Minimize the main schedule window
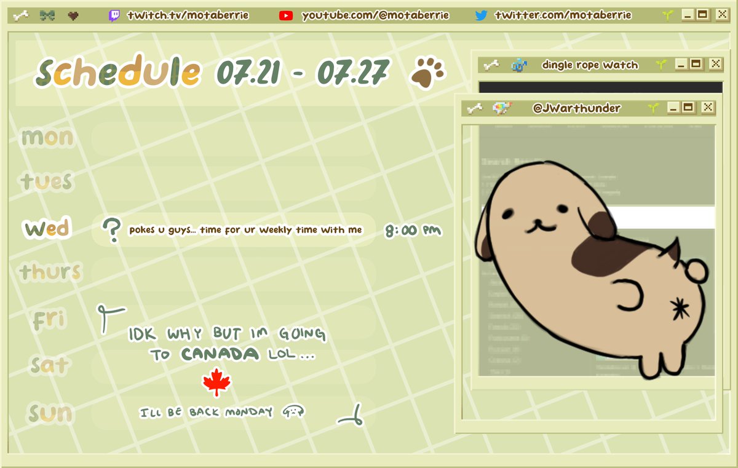The width and height of the screenshot is (738, 468). (688, 15)
